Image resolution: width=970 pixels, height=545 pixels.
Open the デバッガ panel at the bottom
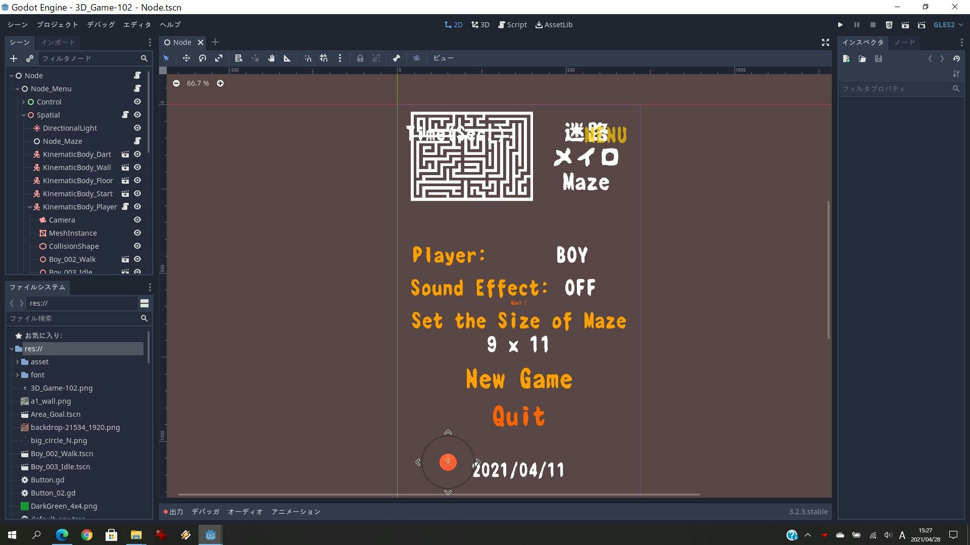coord(205,511)
